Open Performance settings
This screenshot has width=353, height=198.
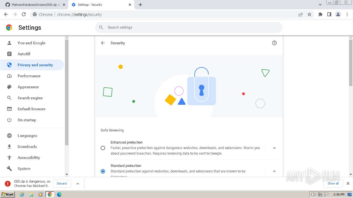coord(32,76)
